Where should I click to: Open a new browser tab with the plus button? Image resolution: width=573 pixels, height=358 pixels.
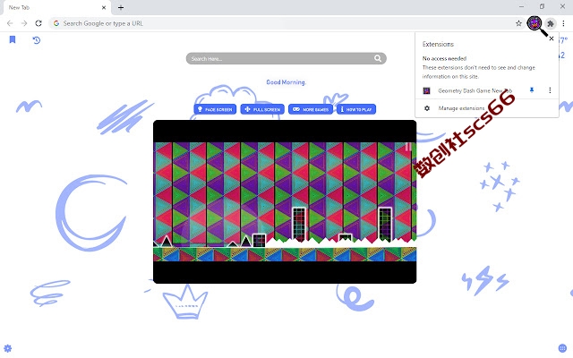pos(121,7)
